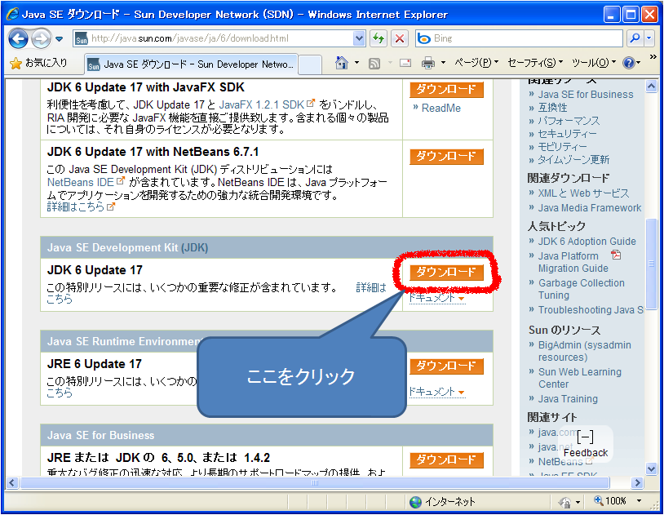This screenshot has width=664, height=515.
Task: Click the horizontal scrollbar left arrow
Action: [12, 483]
